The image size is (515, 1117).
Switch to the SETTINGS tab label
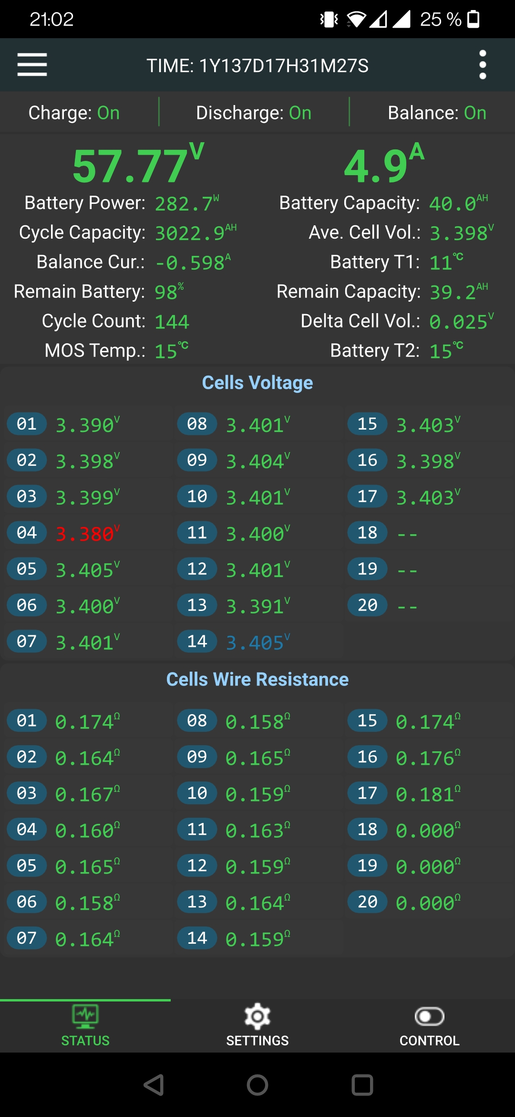click(x=257, y=1041)
